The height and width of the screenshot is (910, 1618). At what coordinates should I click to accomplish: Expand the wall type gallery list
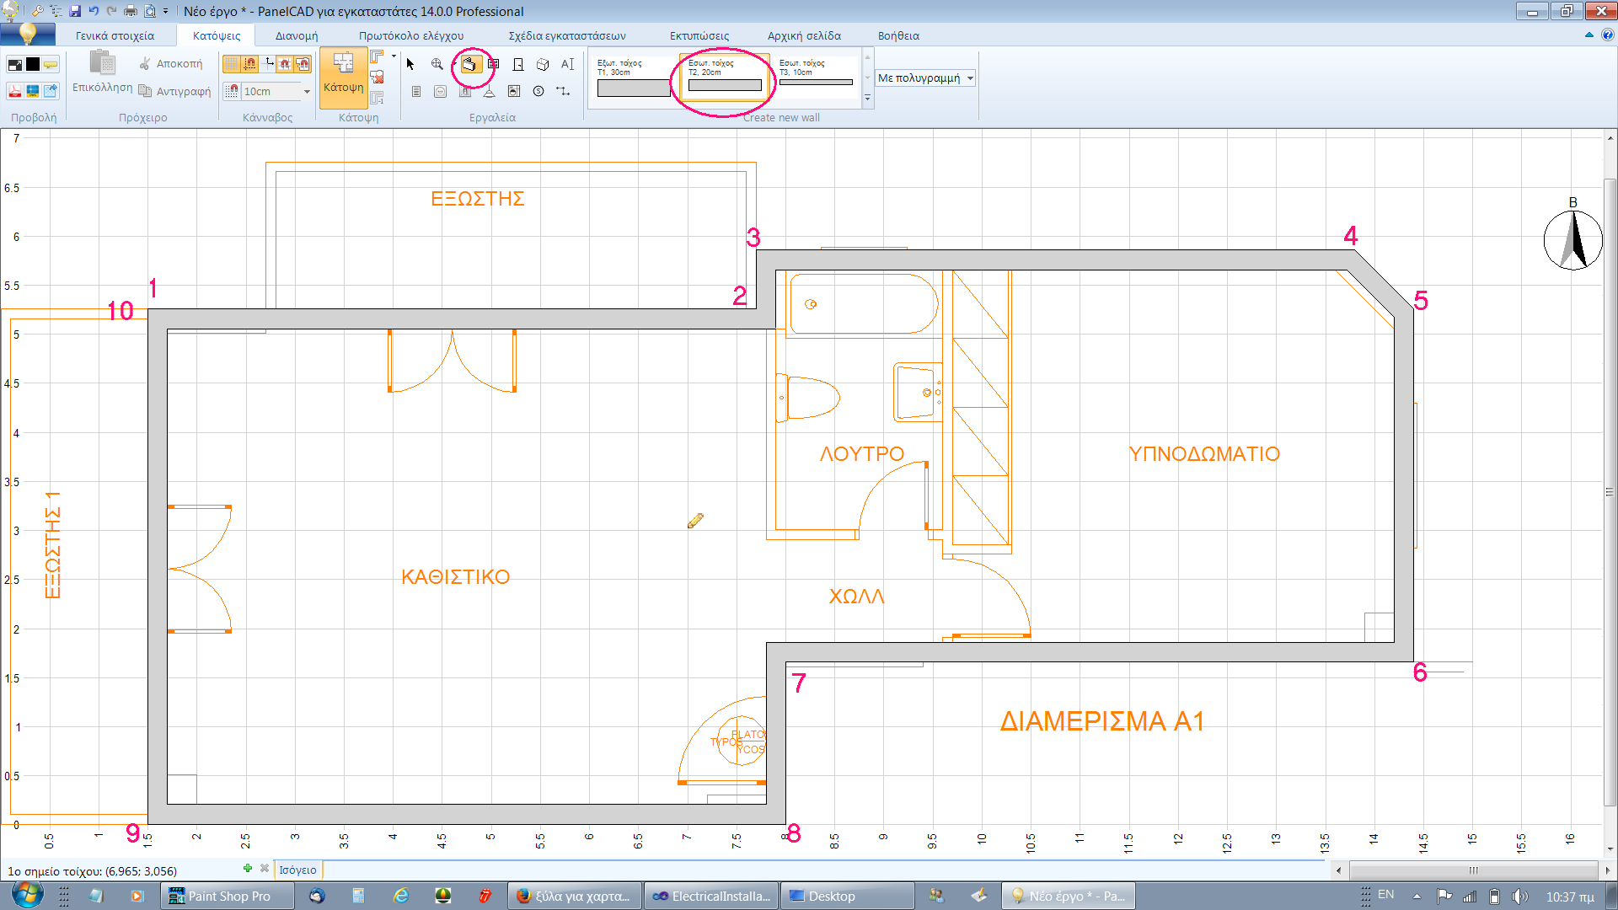click(x=868, y=99)
